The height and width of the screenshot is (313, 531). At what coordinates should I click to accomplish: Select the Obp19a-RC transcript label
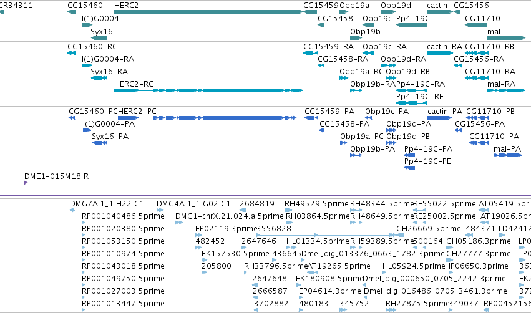362,72
